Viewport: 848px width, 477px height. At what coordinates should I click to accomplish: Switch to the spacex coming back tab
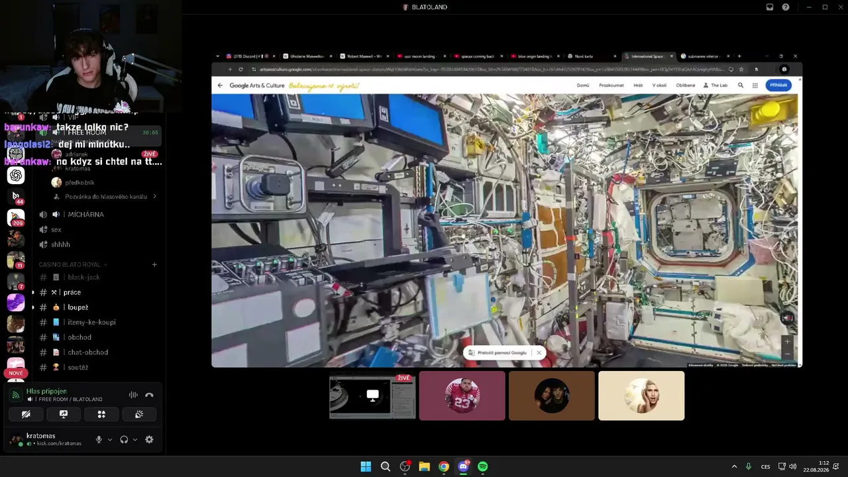478,56
